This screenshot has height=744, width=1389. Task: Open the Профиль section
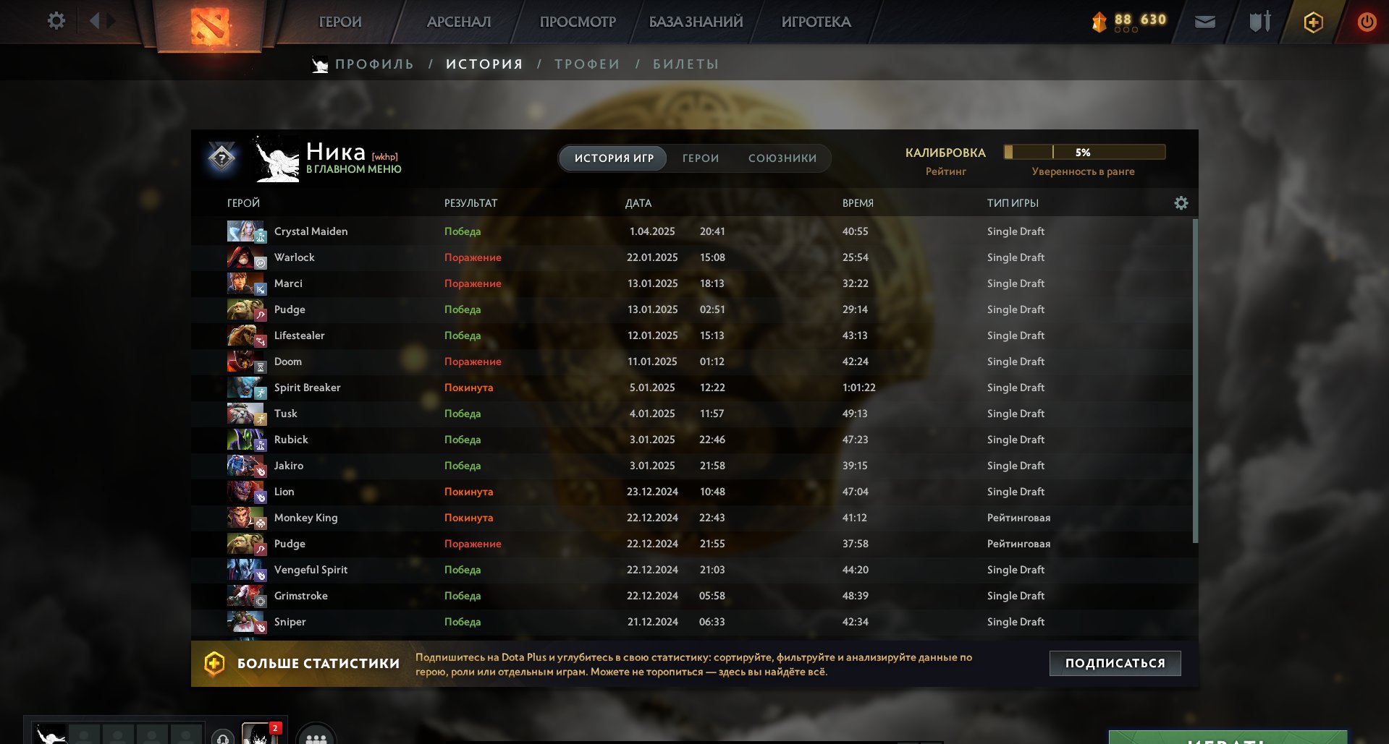[374, 64]
